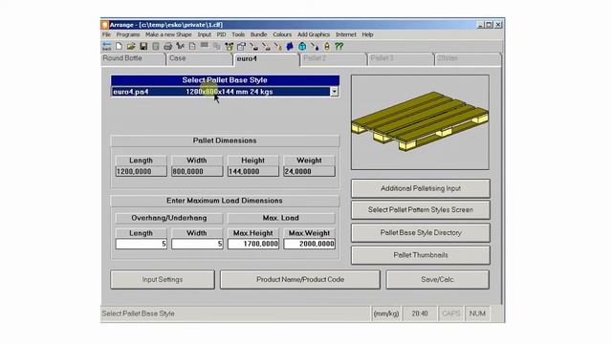Click the yellow bottle icon in toolbar
Screen dimensions: 612x344
pyautogui.click(x=327, y=47)
